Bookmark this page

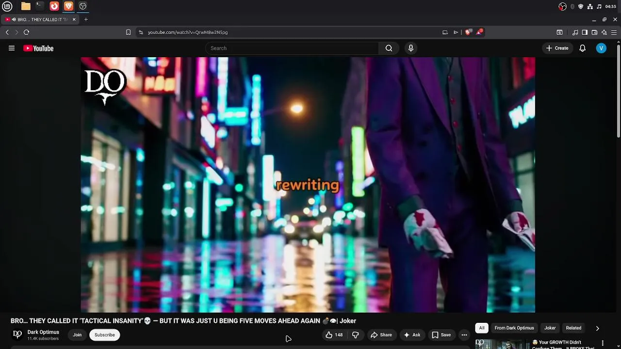point(128,32)
